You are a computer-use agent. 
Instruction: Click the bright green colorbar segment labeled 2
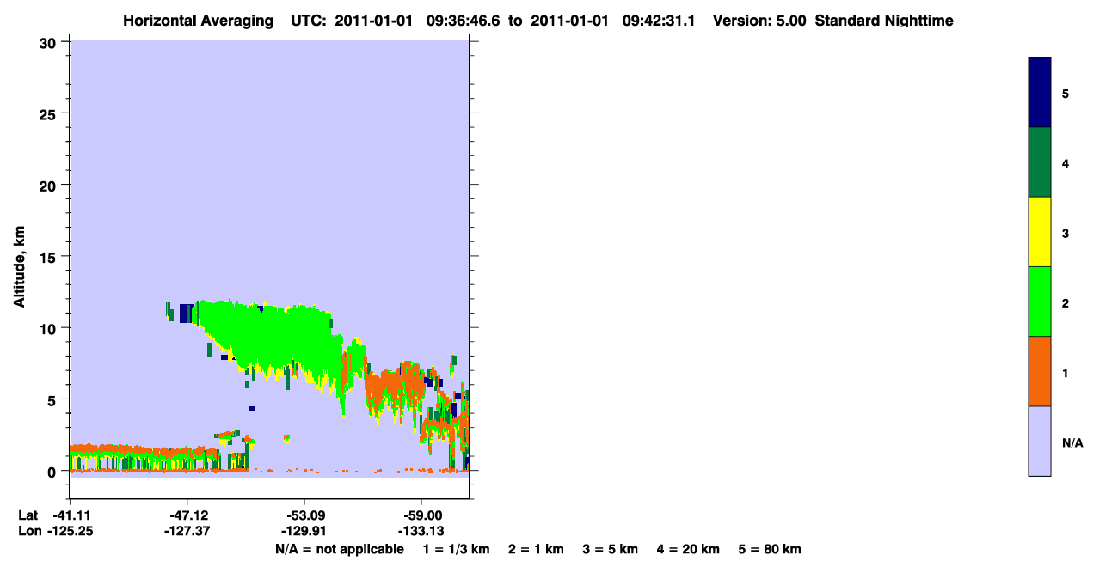(1040, 302)
